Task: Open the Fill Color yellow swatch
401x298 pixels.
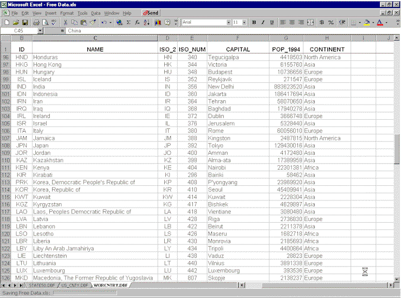Action: click(x=367, y=23)
